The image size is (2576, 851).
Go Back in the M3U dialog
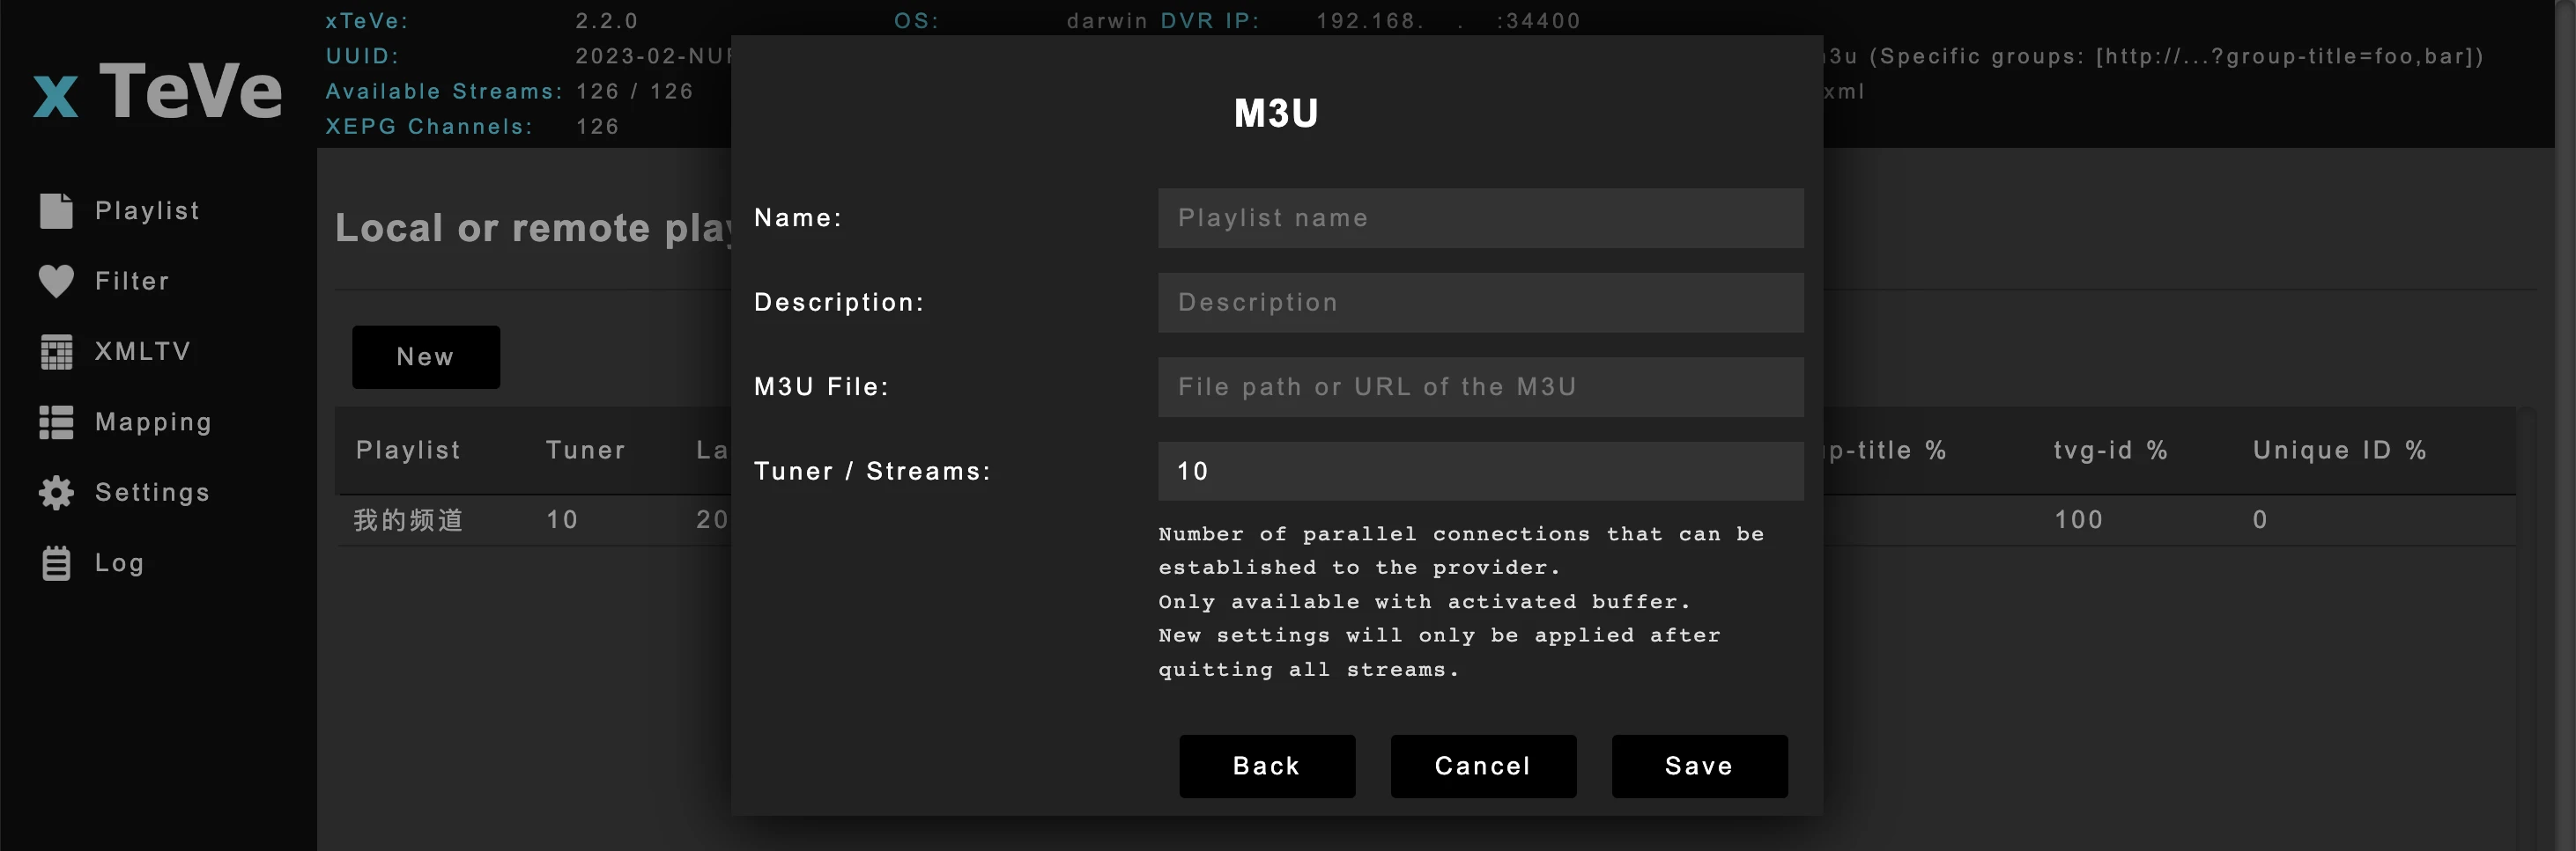[x=1267, y=767]
